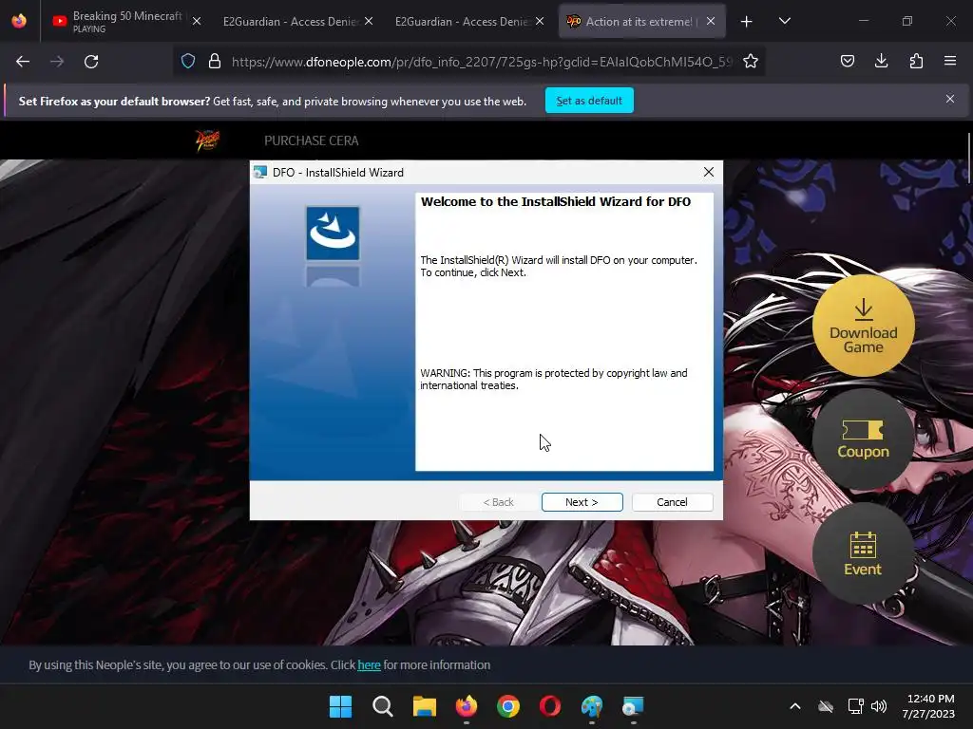Open Windows taskbar search
This screenshot has width=973, height=729.
point(382,706)
